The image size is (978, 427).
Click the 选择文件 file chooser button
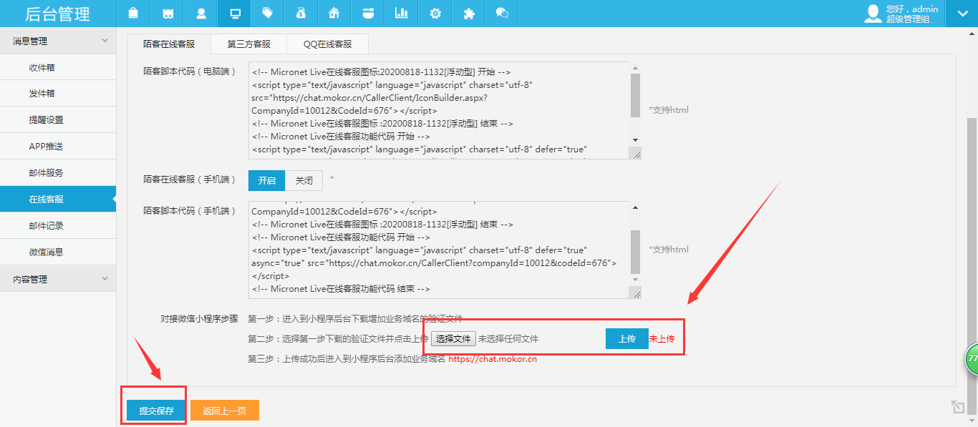click(x=453, y=338)
